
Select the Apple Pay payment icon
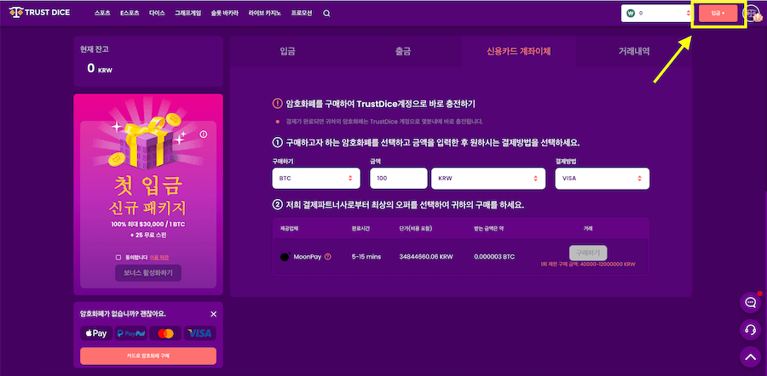[96, 333]
